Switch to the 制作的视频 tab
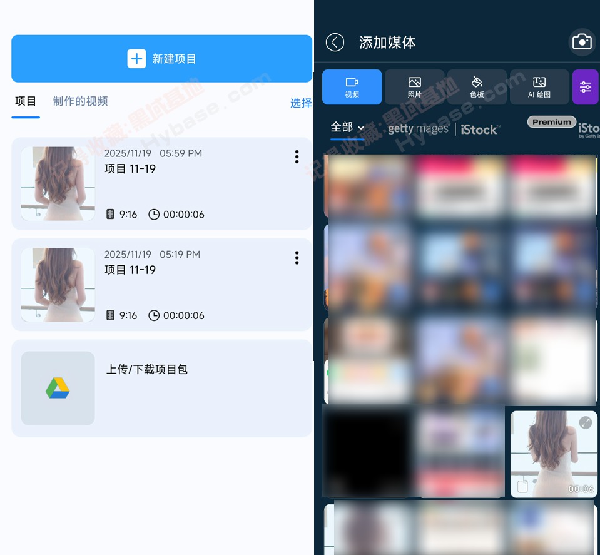The image size is (600, 555). pos(80,101)
